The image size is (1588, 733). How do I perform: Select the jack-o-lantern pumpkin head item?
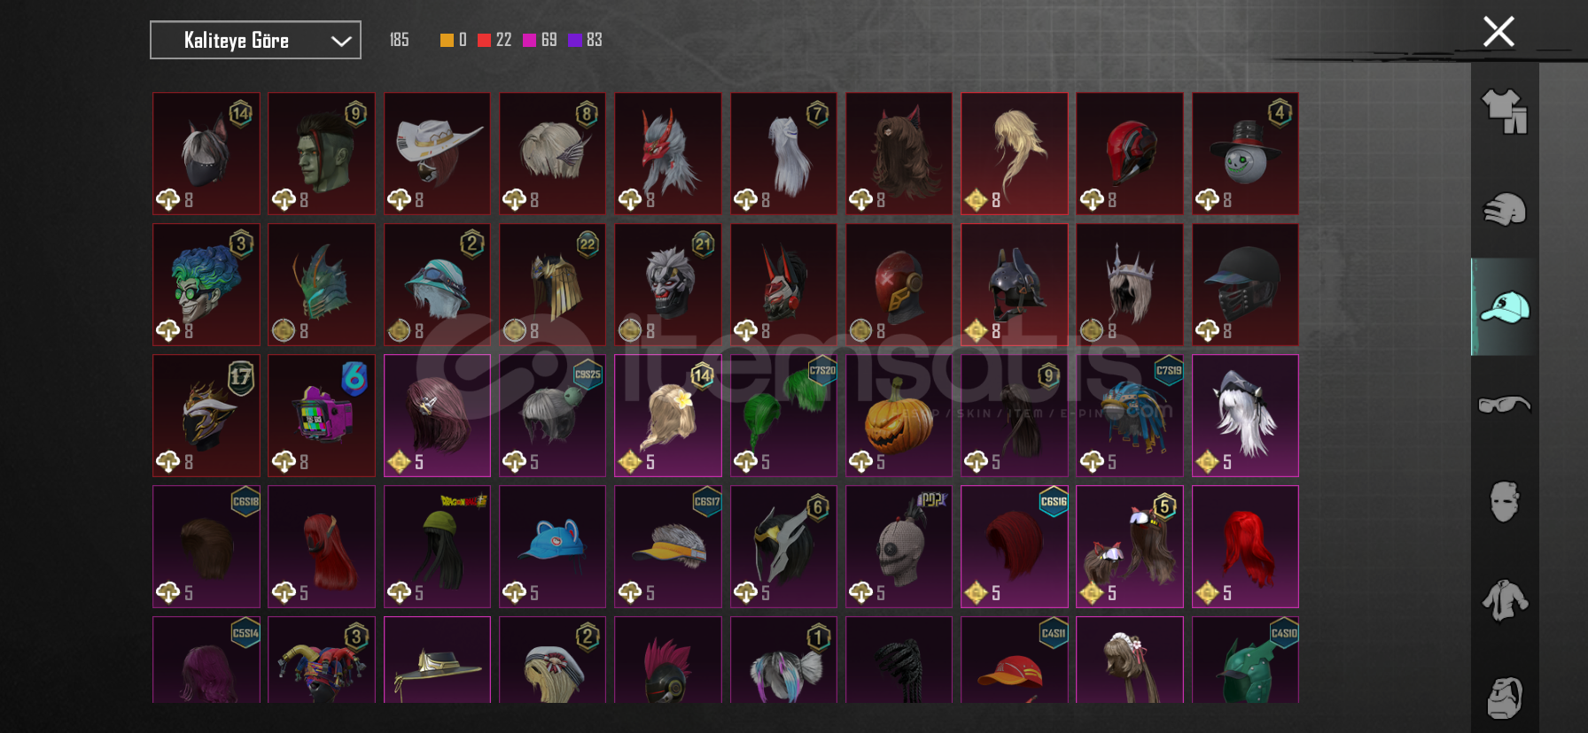coord(899,415)
